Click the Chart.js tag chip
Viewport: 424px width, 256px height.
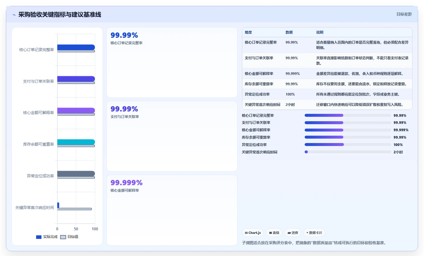coord(253,233)
